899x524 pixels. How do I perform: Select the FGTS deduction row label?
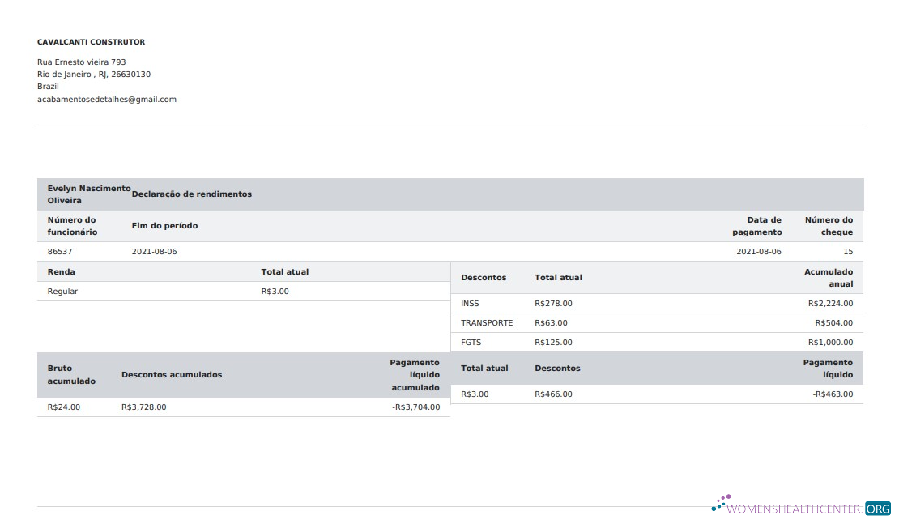tap(471, 343)
